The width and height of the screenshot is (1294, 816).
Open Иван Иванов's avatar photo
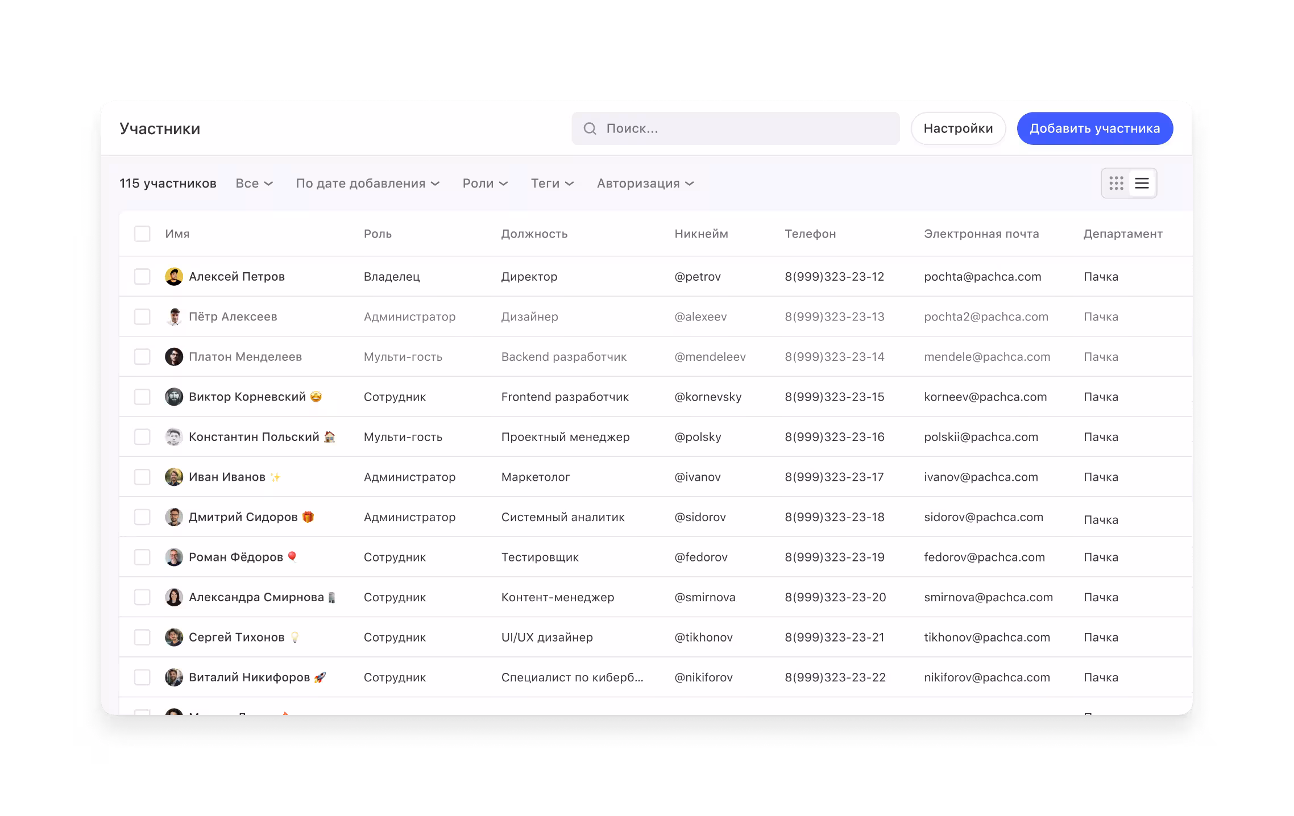point(173,477)
